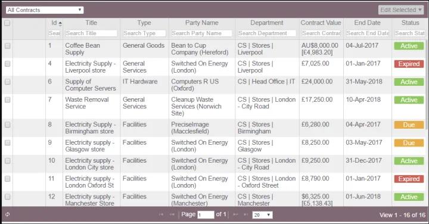Image resolution: width=429 pixels, height=224 pixels.
Task: Go to last page arrow icon
Action: (x=246, y=214)
